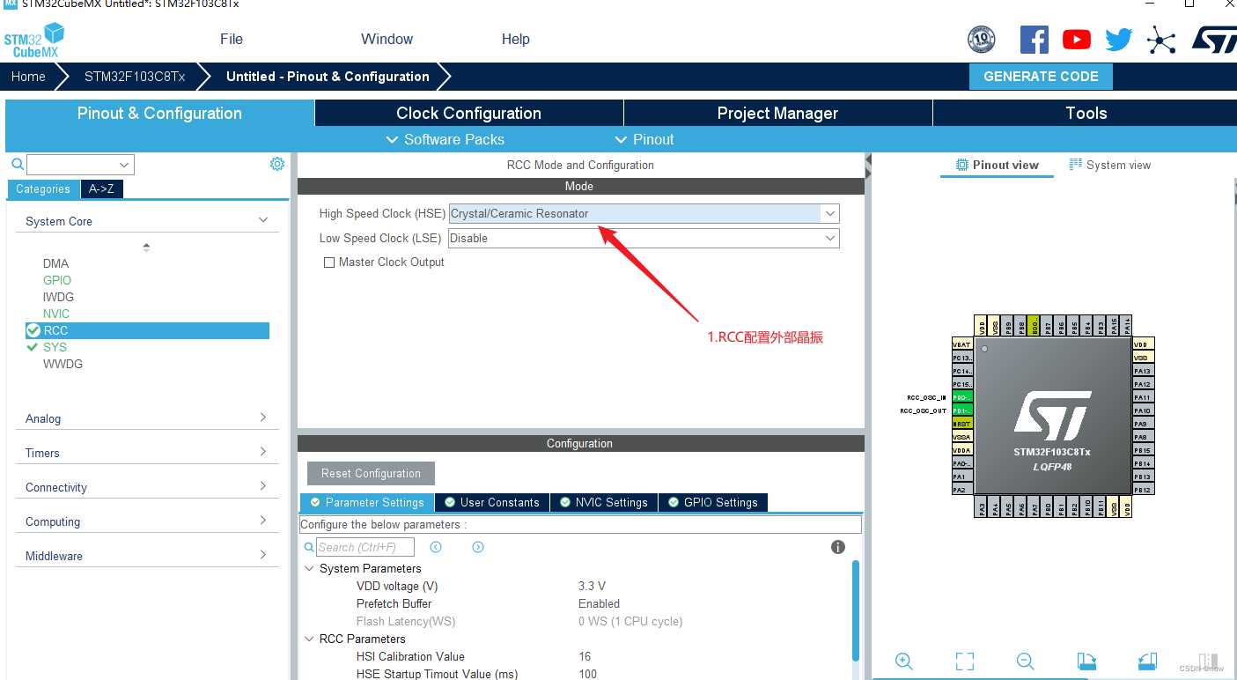Open the Window menu
Image resolution: width=1237 pixels, height=680 pixels.
coord(387,39)
